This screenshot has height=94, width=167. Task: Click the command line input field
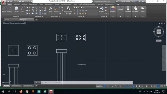(87, 83)
